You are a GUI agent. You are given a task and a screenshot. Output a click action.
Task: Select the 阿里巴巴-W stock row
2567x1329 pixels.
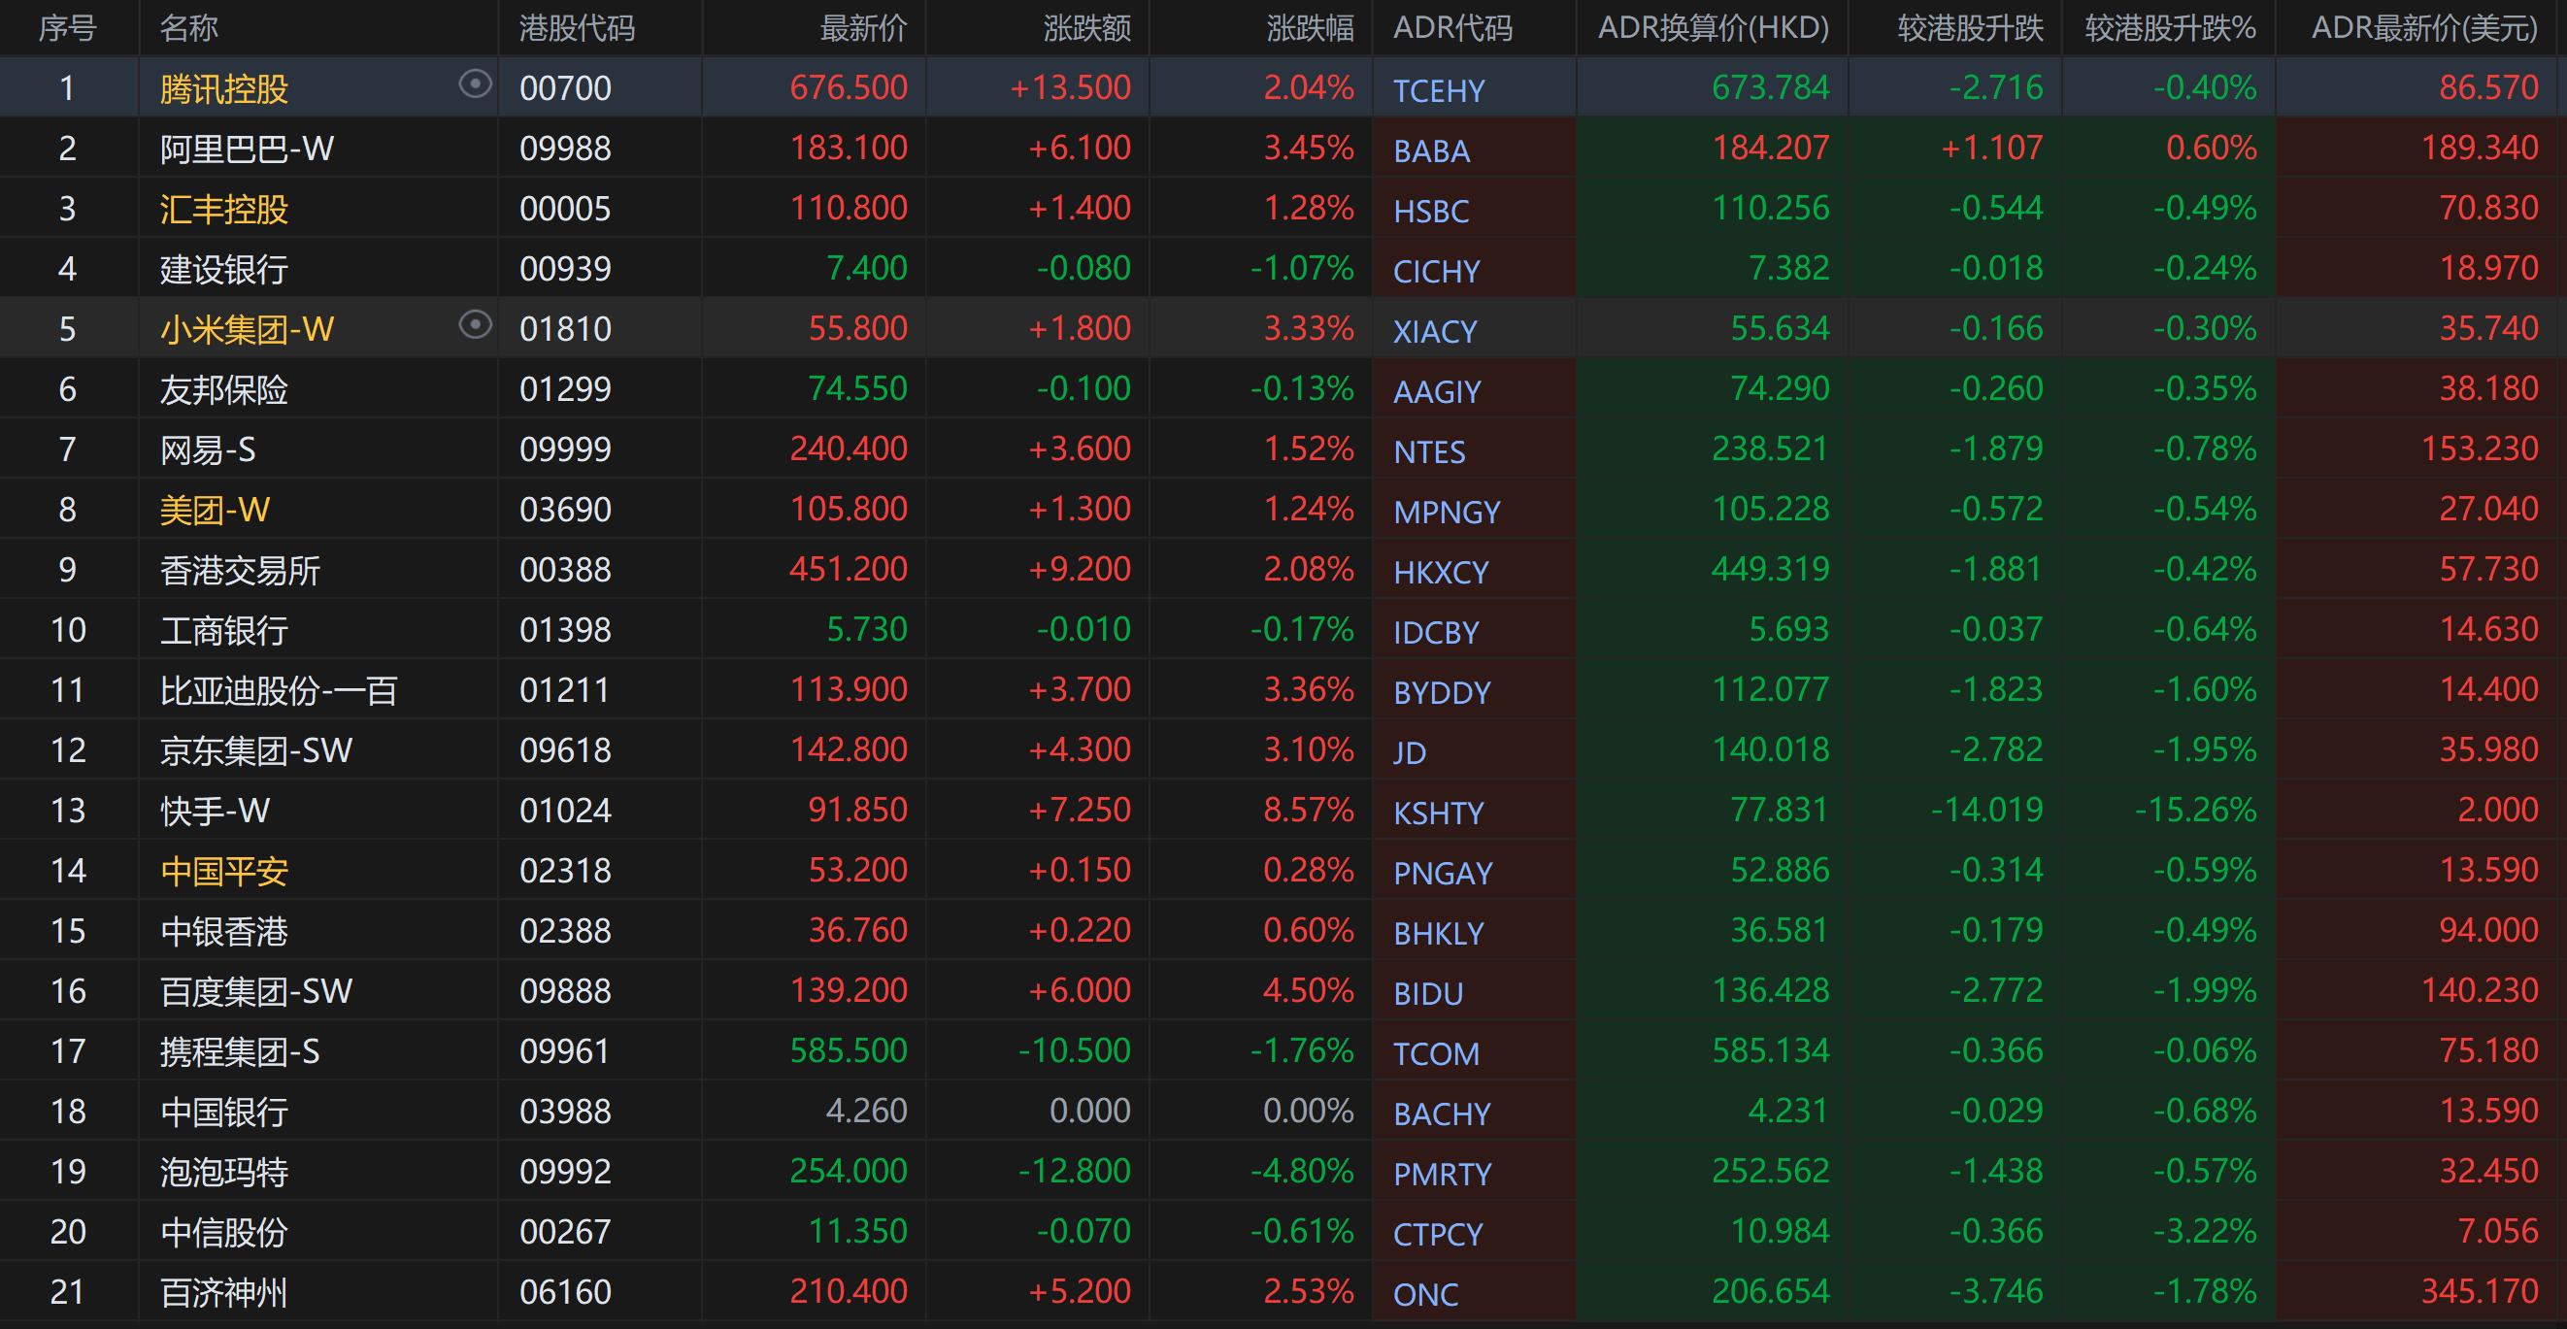coord(247,149)
